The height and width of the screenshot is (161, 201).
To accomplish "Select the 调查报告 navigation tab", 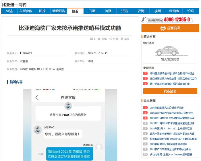I will [x=59, y=11].
